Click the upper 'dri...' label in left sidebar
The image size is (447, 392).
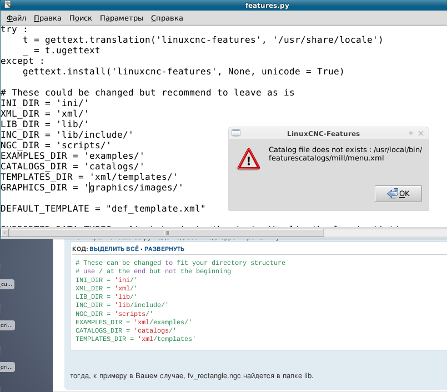(7, 325)
